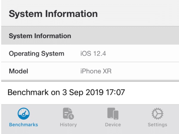The image size is (179, 134).
Task: Go to the History tab label
Action: click(x=68, y=124)
